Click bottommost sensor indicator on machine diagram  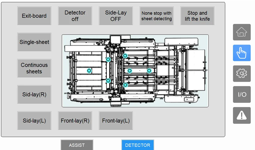125,85
